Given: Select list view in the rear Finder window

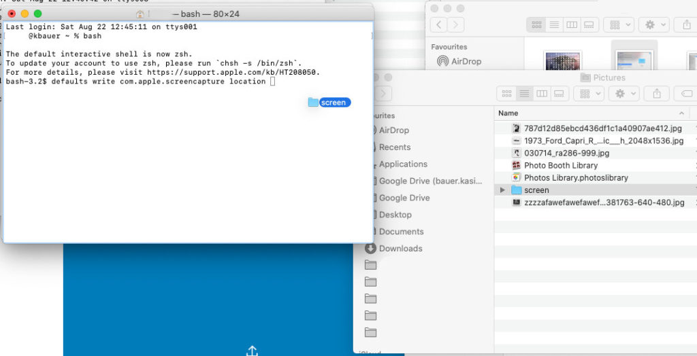Looking at the screenshot, I should (x=555, y=24).
